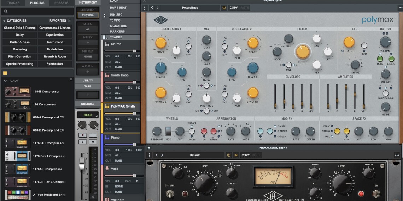
Task: Open the READ automation mode dropdown
Action: [88, 115]
